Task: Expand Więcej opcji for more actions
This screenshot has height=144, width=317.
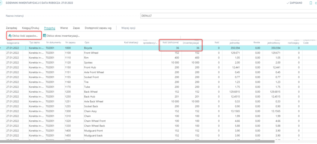Action: [x=128, y=28]
